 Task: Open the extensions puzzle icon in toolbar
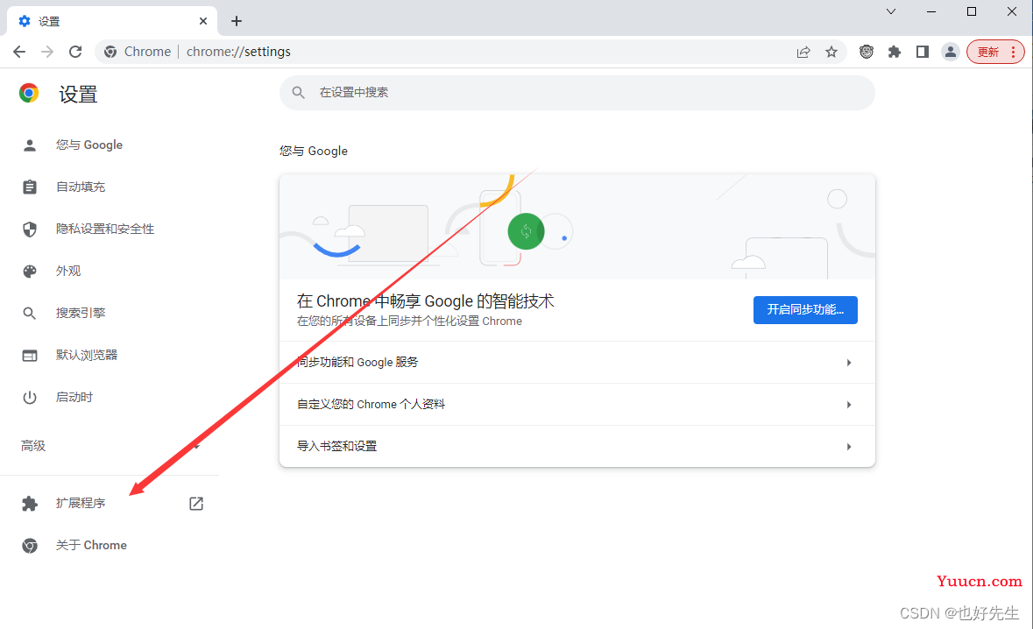894,52
